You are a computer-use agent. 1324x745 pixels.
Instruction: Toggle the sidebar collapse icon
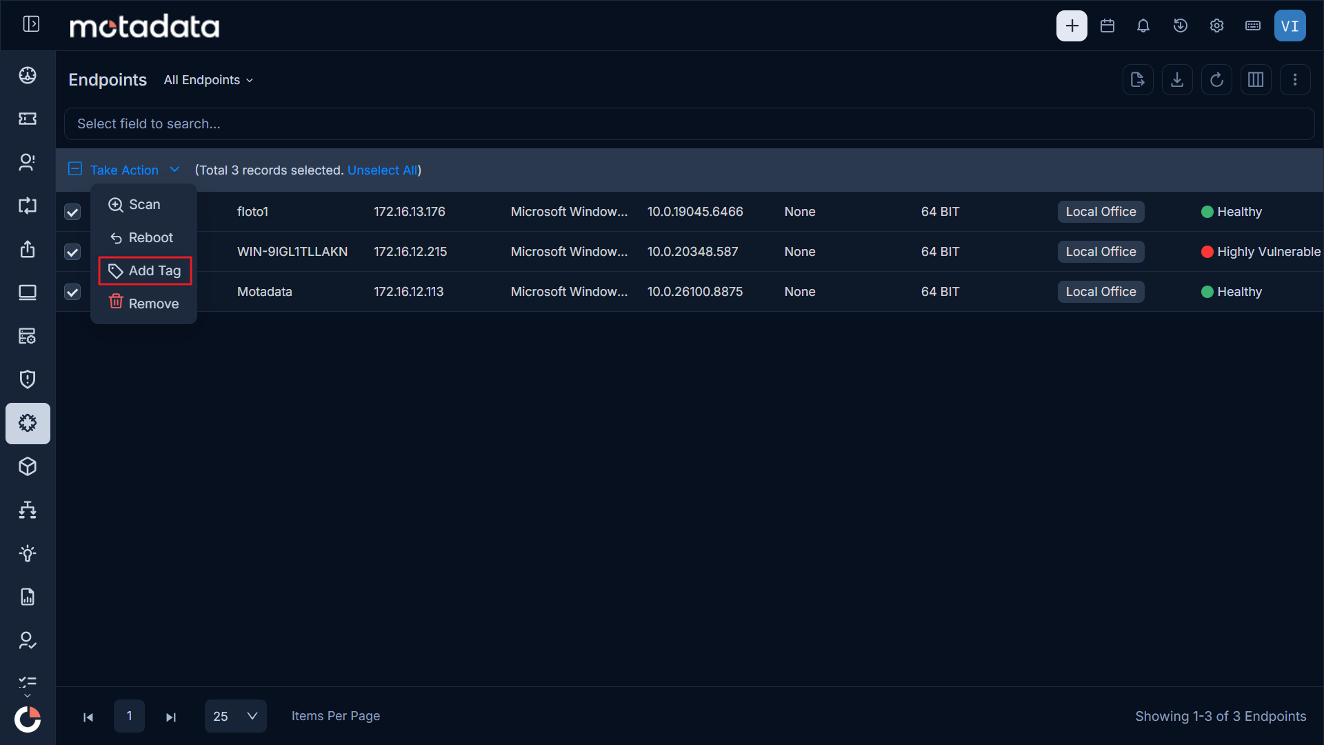tap(31, 25)
